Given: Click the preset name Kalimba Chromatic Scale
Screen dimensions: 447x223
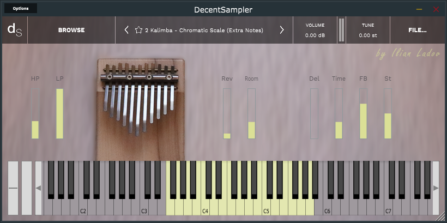Looking at the screenshot, I should tap(204, 30).
